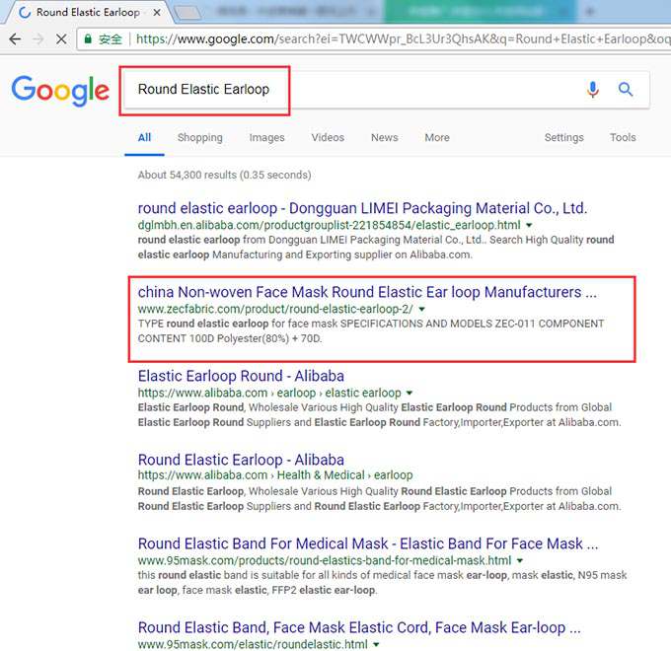
Task: Switch to the Shopping tab
Action: pos(200,137)
